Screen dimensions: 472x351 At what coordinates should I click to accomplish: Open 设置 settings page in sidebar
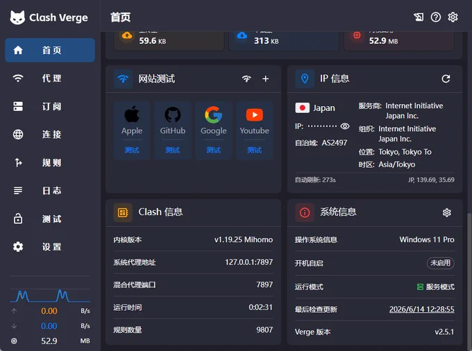point(50,247)
